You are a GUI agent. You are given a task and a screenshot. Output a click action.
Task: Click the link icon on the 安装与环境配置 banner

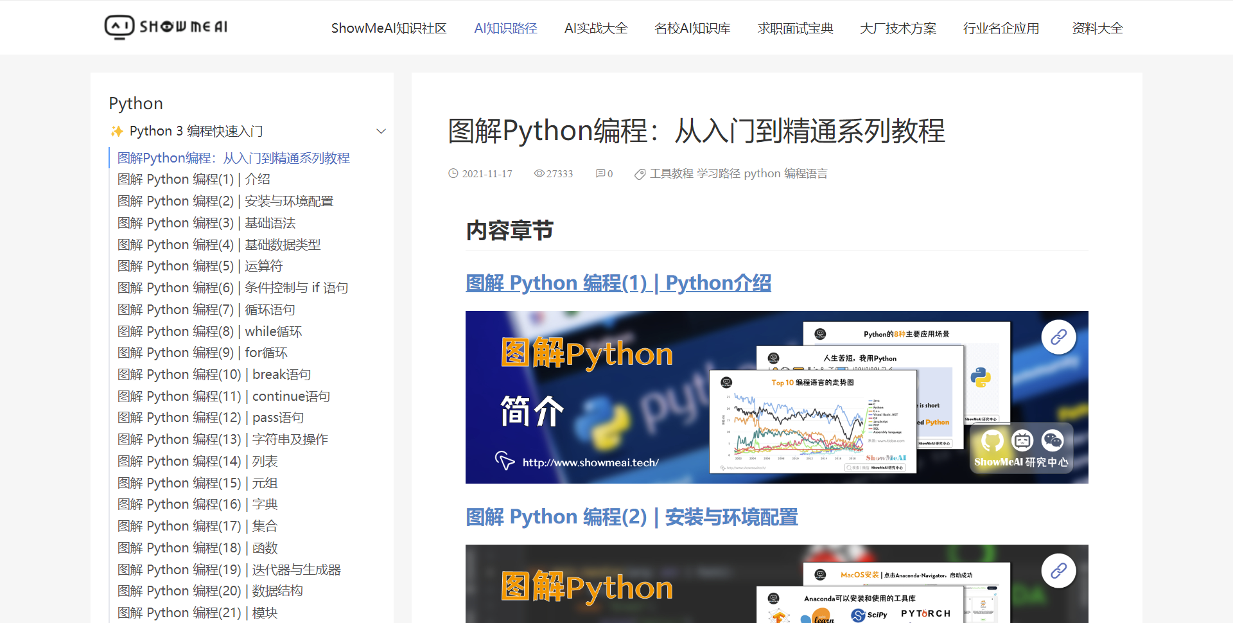coord(1058,570)
